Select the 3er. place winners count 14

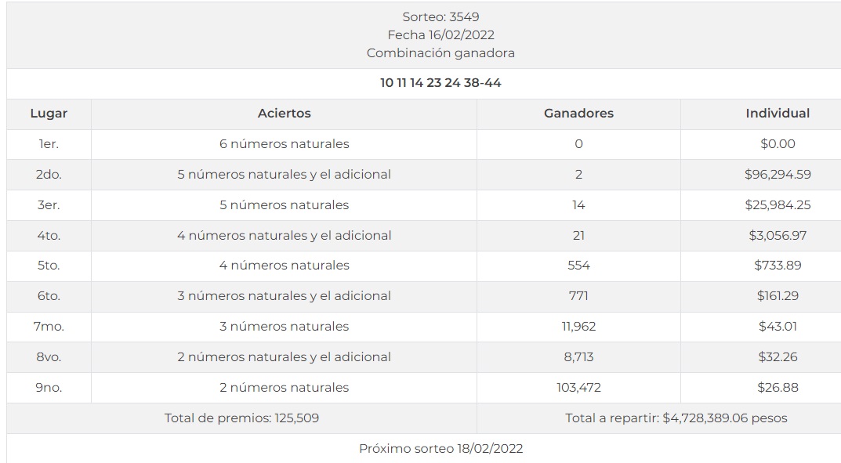(578, 205)
